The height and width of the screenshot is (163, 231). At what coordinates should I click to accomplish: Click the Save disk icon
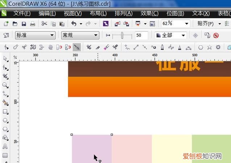pyautogui.click(x=24, y=24)
